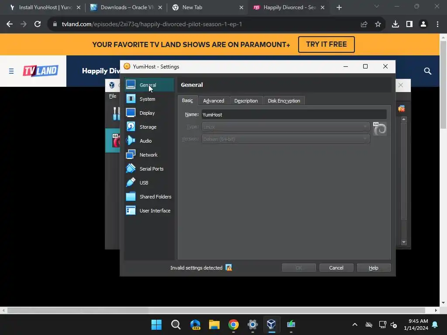
Task: Click the Cancel button in settings
Action: click(336, 268)
